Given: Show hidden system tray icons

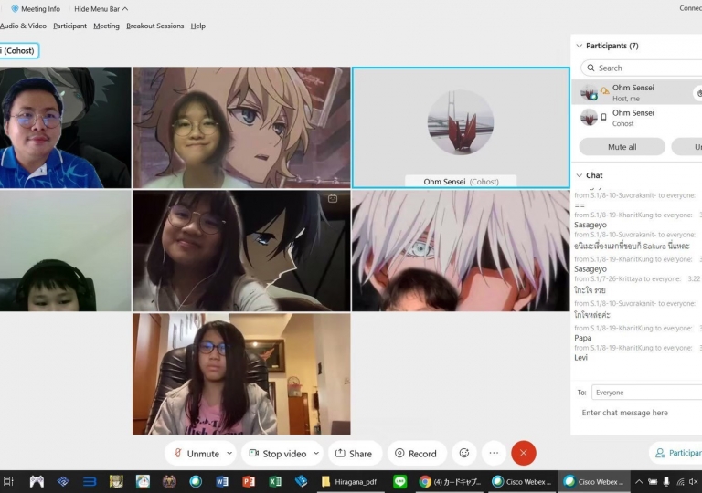Looking at the screenshot, I should (x=639, y=481).
